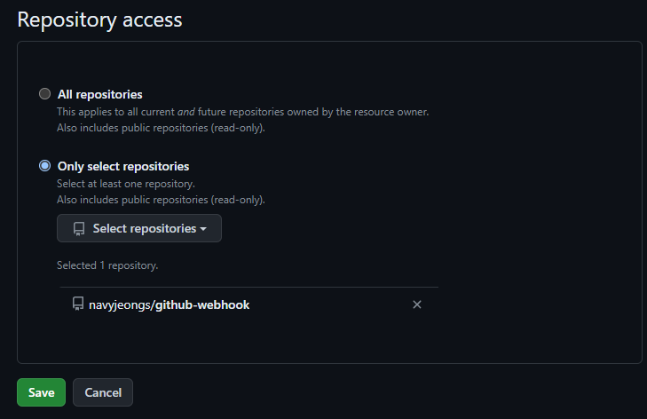Click 'Select at least one repository' hint

(x=126, y=184)
